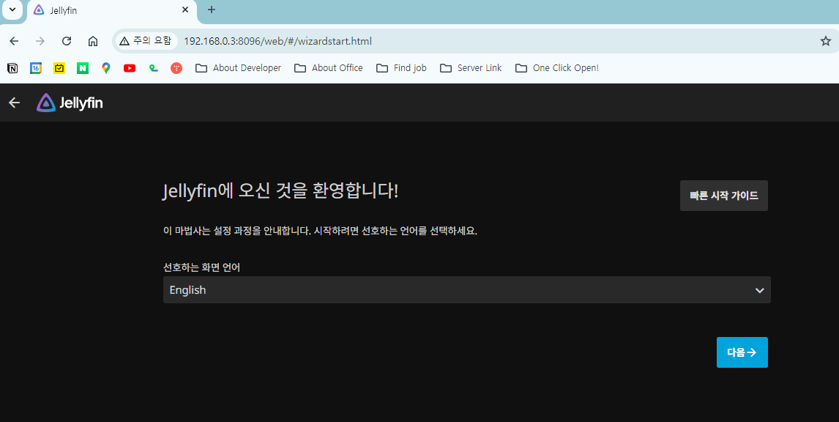Open a new browser tab
839x422 pixels.
coord(212,10)
